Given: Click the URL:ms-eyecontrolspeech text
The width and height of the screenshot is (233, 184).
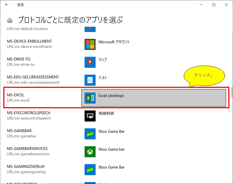Looking at the screenshot, I should [29, 118].
